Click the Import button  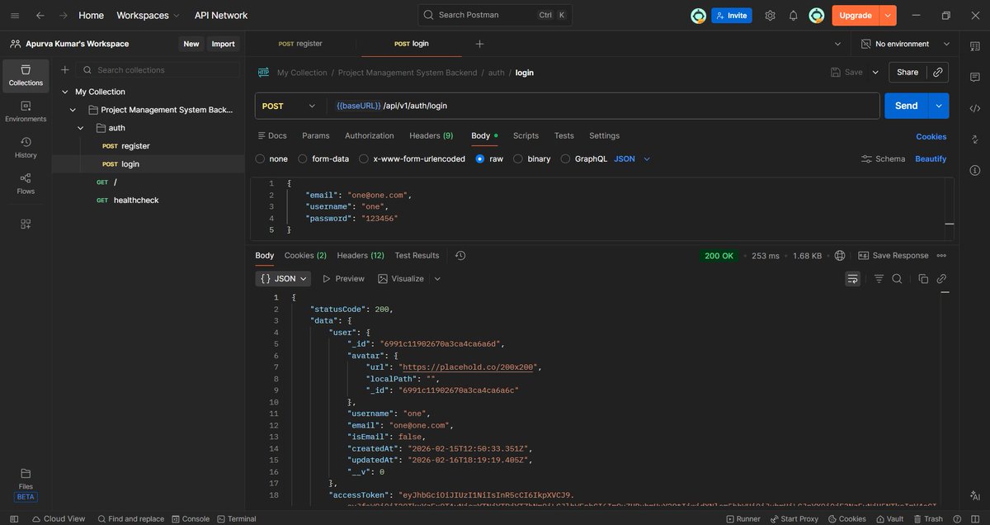coord(223,44)
